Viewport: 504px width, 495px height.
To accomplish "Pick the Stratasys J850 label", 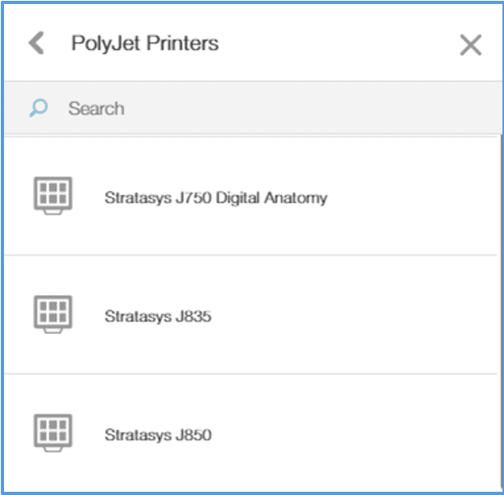I will point(158,435).
